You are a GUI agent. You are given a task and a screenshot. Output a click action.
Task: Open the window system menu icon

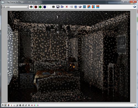click(x=2, y=2)
